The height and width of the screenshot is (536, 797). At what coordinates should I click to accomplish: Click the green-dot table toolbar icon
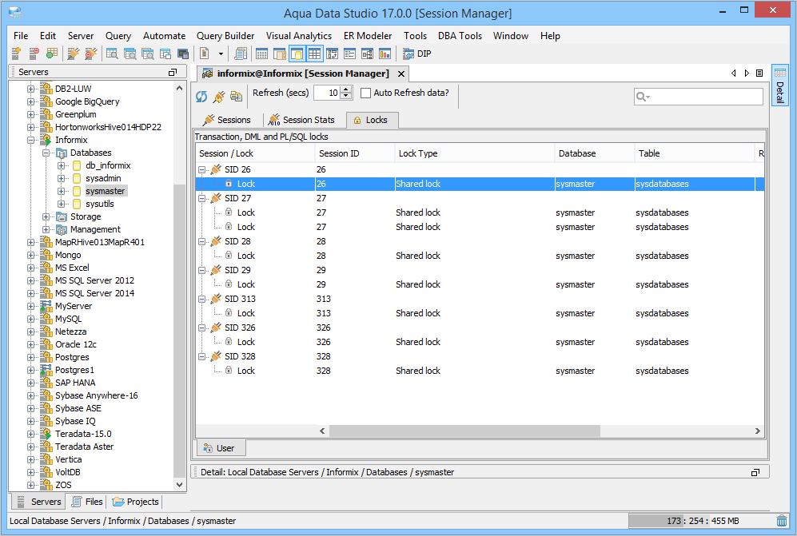[51, 54]
